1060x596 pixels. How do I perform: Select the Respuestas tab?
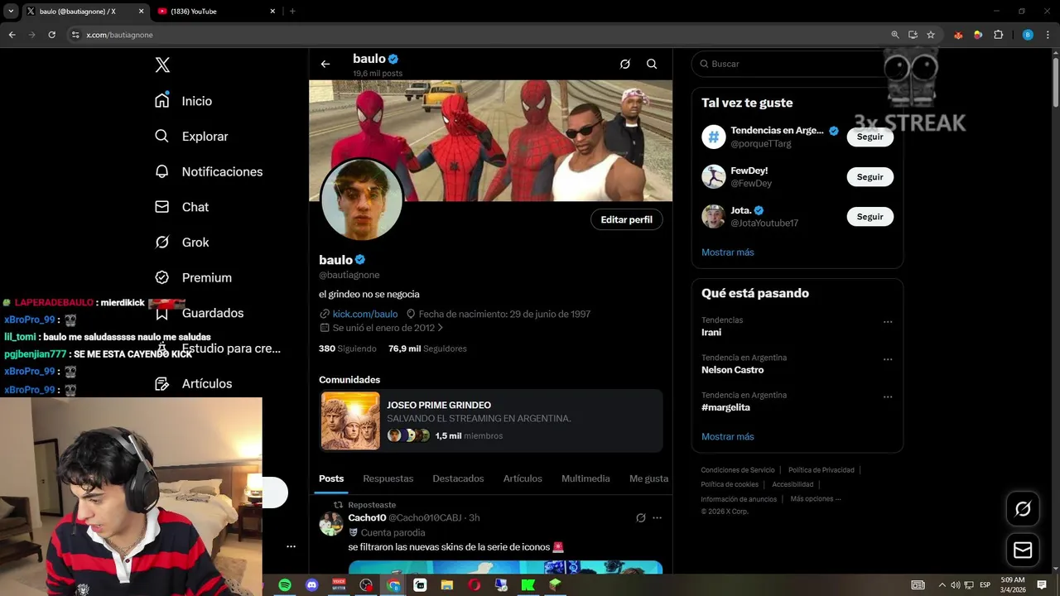pos(388,478)
